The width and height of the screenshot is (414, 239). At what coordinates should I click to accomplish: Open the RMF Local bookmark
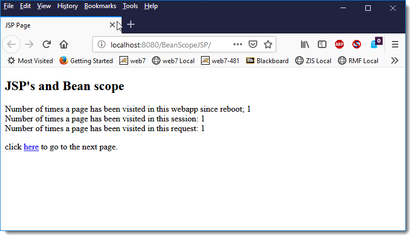(358, 61)
